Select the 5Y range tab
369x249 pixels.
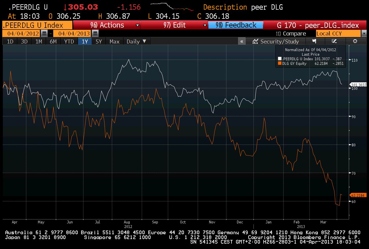click(x=99, y=42)
